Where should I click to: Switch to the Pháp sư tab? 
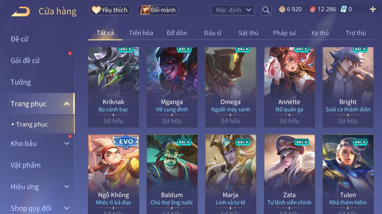(x=284, y=33)
